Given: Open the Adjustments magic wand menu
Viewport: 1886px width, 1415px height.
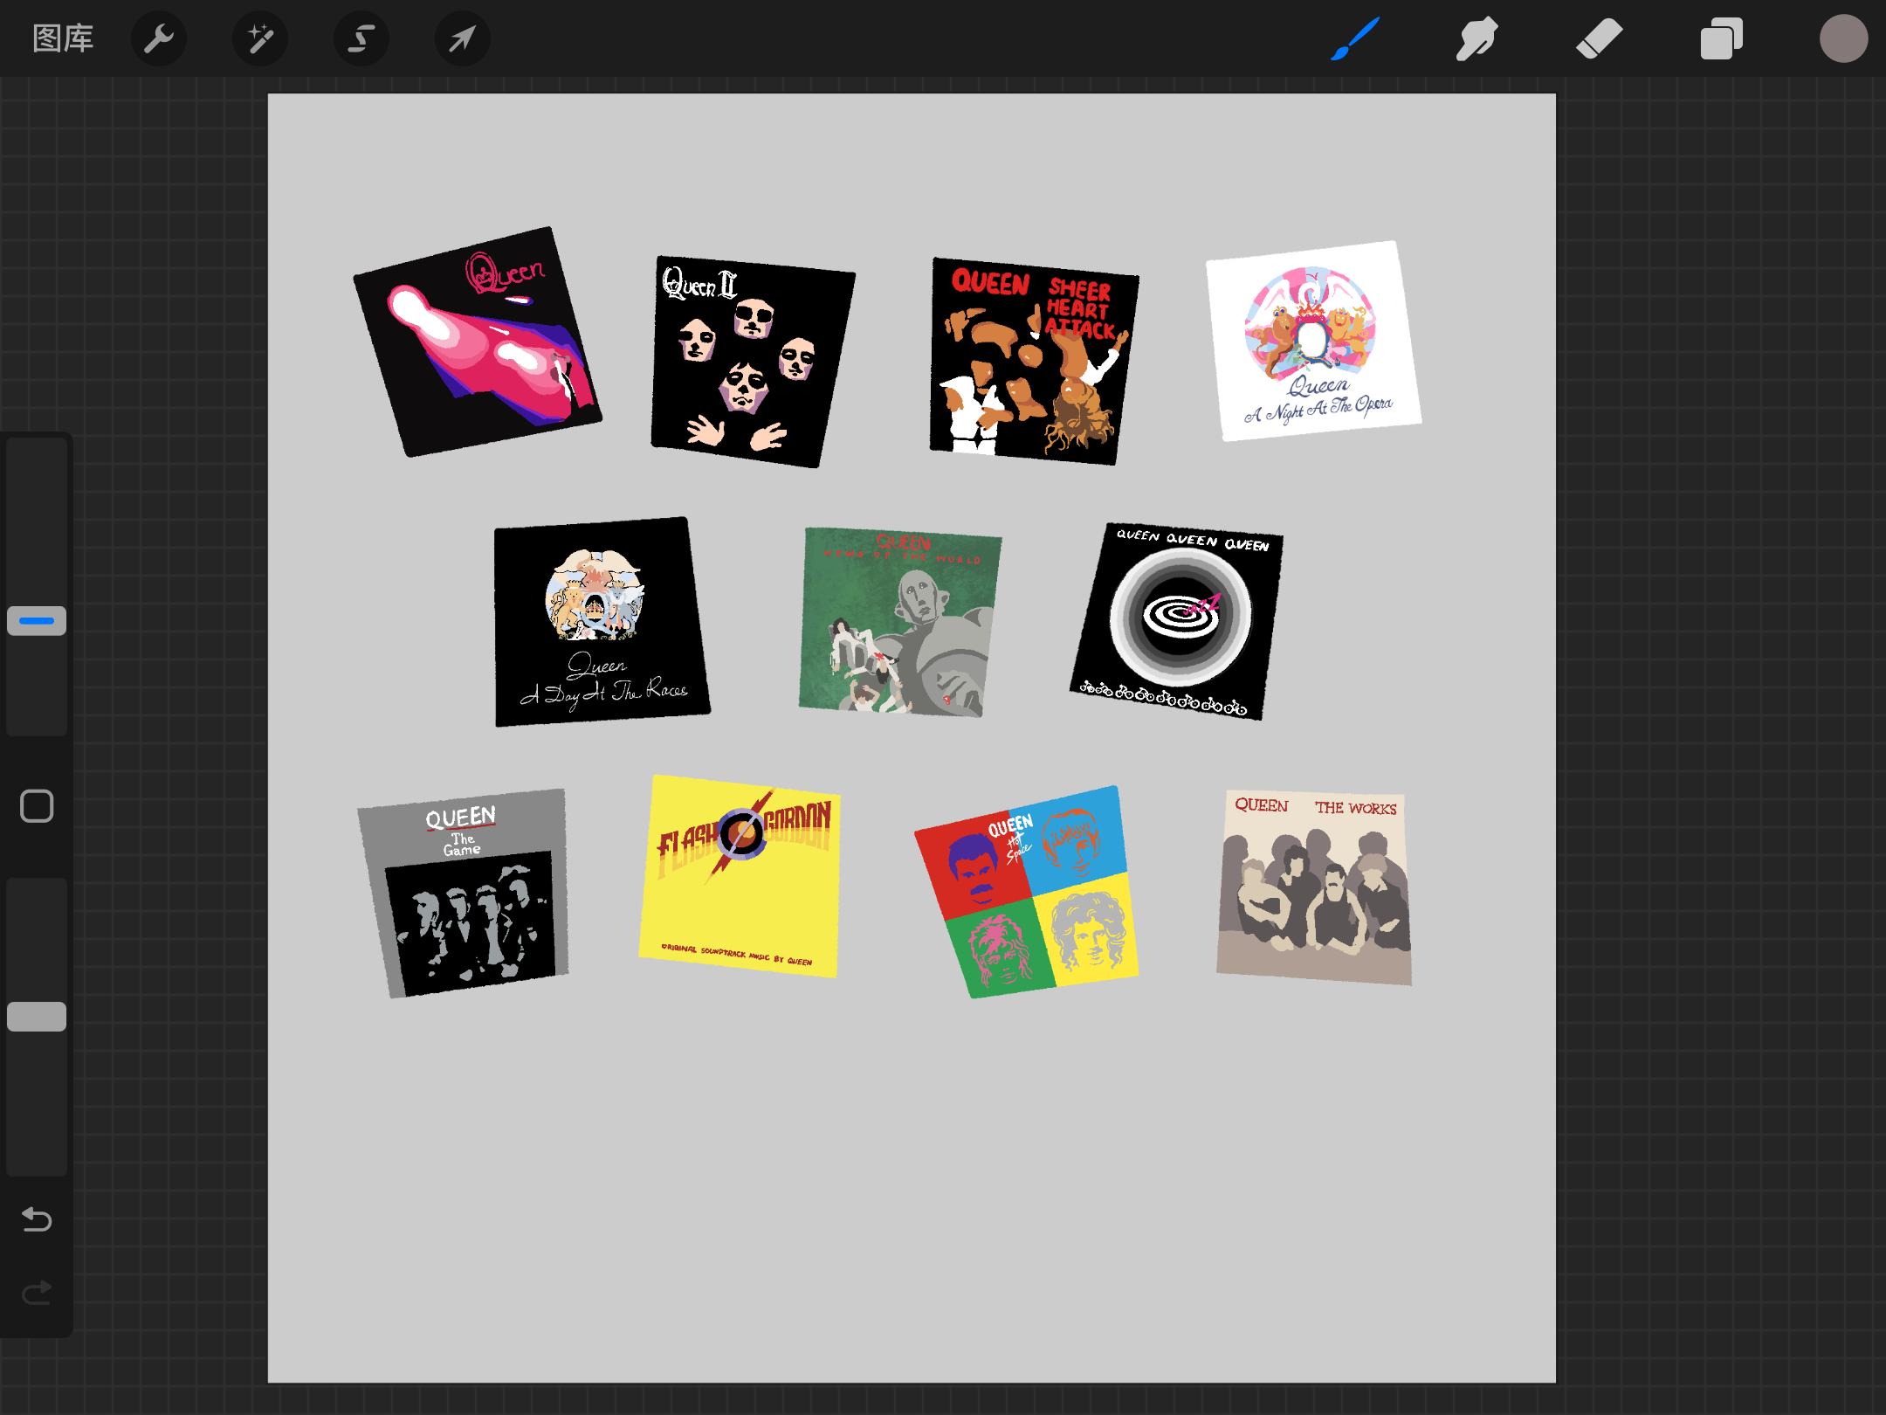Looking at the screenshot, I should tap(260, 38).
